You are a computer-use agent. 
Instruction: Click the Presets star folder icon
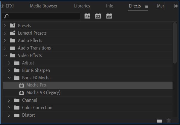coord(13,26)
